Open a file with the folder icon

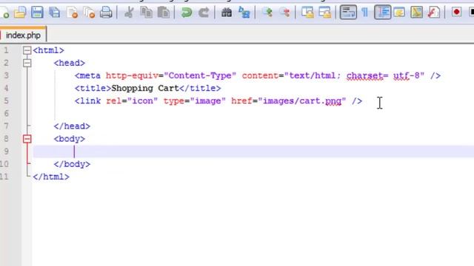click(x=20, y=13)
